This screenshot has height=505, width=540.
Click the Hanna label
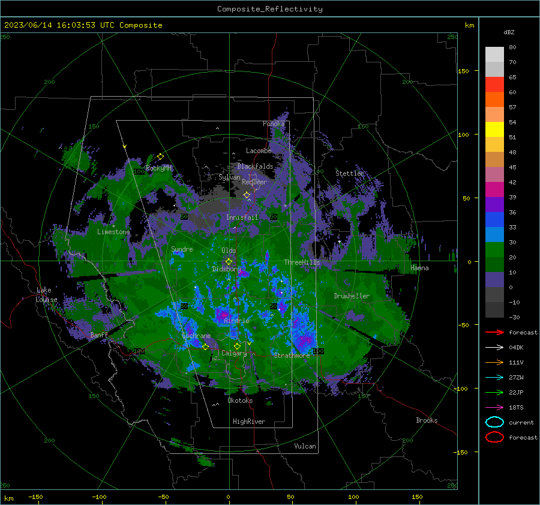tap(419, 268)
